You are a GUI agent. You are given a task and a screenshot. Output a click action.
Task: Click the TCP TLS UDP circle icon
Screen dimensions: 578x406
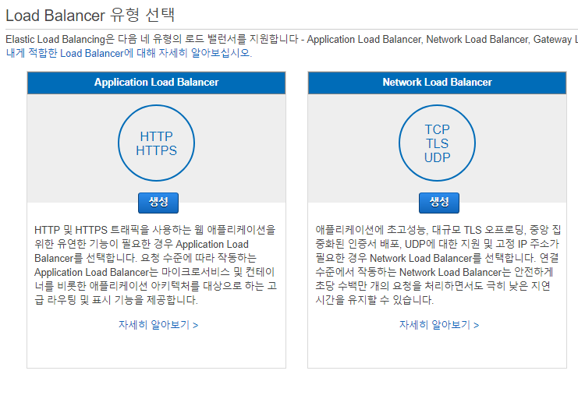437,143
